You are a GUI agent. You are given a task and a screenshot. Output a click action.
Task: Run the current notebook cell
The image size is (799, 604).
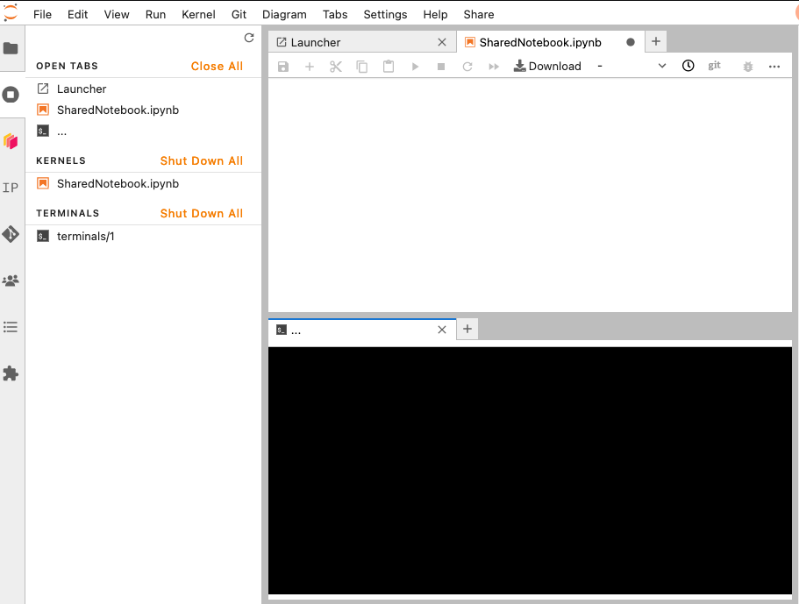pos(414,65)
